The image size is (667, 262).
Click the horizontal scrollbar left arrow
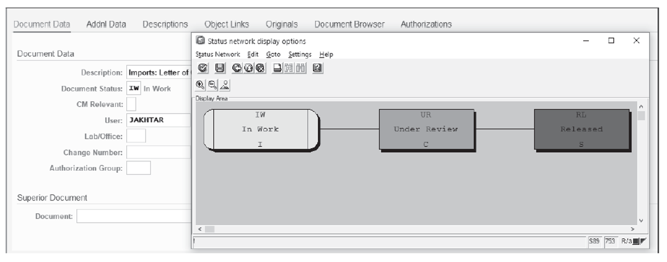coord(200,229)
